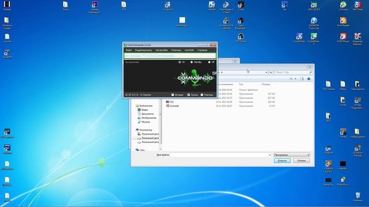Open the Windows Loader folder on desktop
Image resolution: width=369 pixels, height=207 pixels.
pos(7,23)
